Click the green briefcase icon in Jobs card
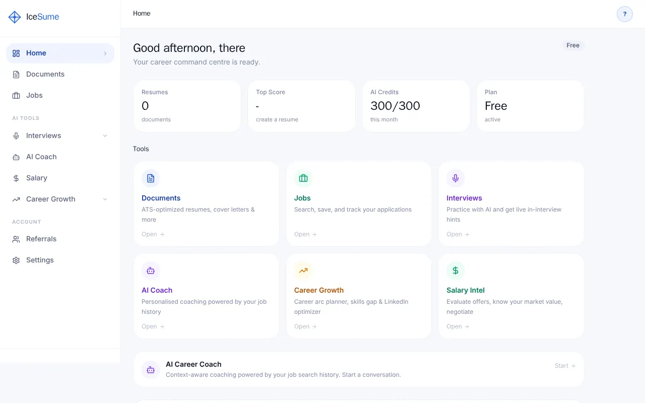Image resolution: width=645 pixels, height=403 pixels. 303,178
